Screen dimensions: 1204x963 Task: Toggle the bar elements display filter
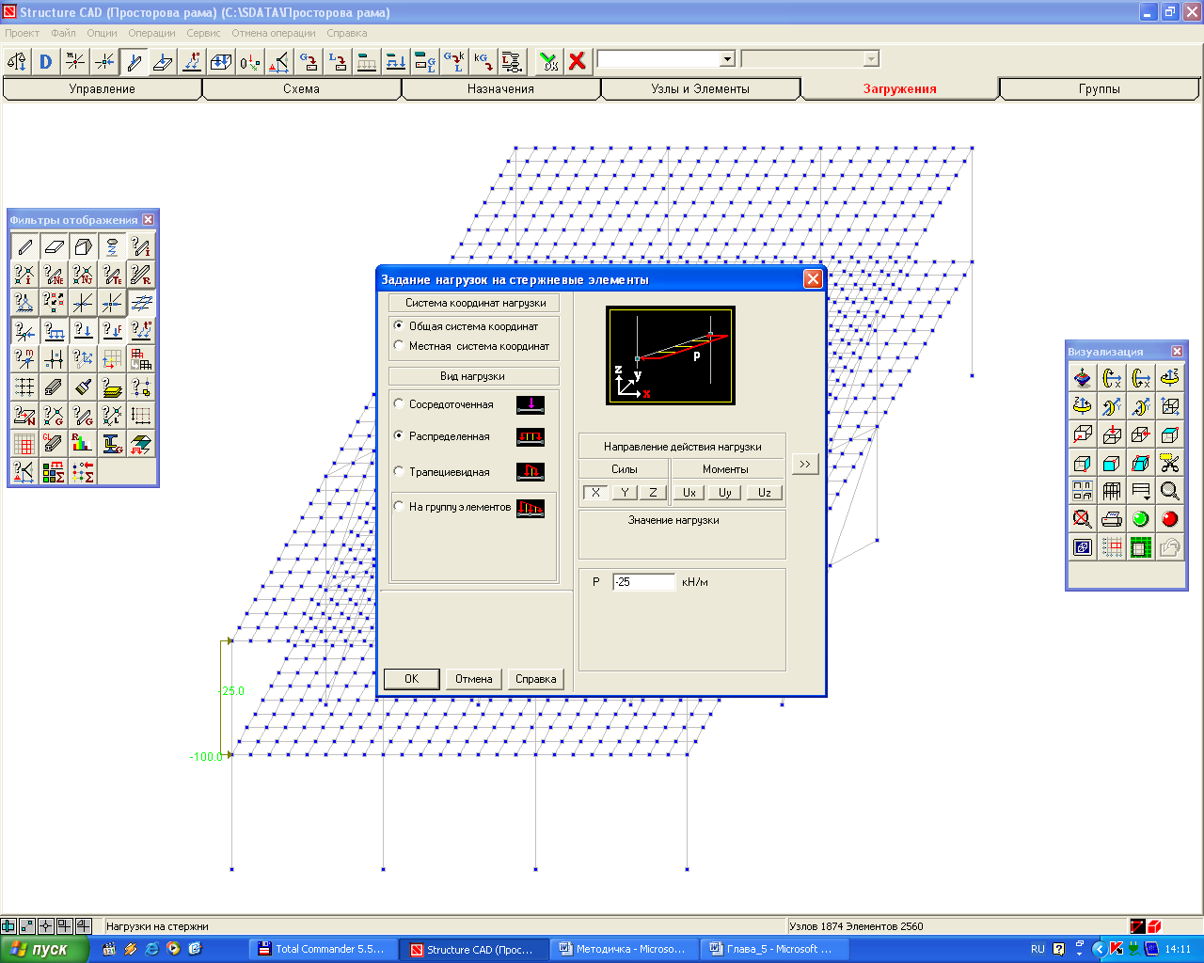[25, 246]
